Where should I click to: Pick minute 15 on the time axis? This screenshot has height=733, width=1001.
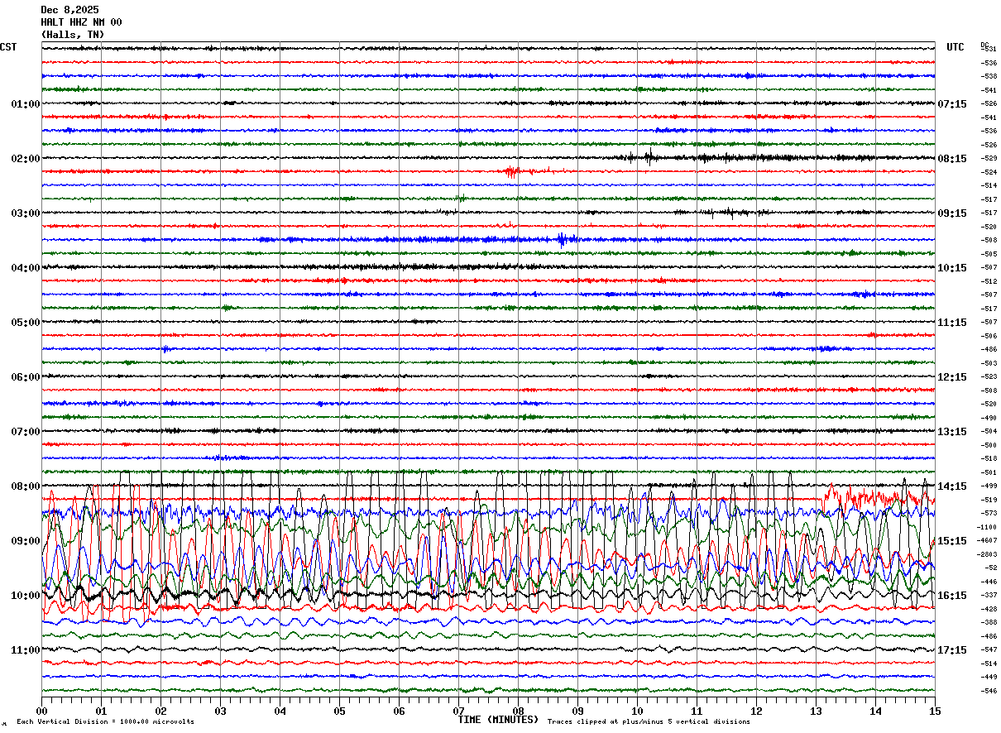(x=935, y=711)
